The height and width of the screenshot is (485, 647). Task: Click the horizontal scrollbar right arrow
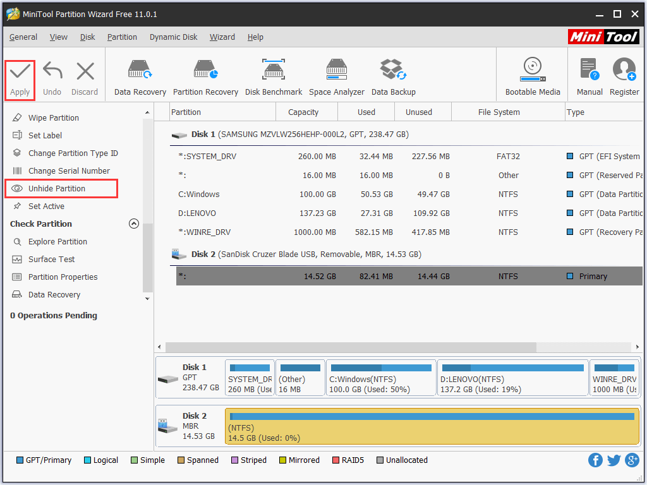click(637, 347)
